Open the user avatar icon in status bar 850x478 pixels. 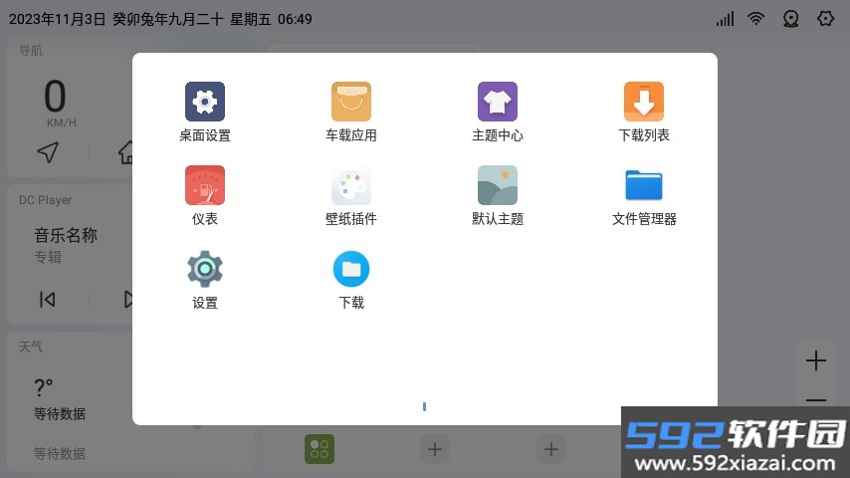[791, 19]
